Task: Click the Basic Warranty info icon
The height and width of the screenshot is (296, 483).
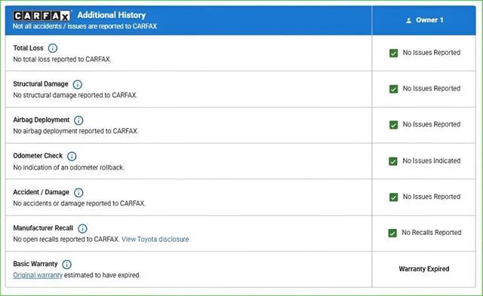Action: pyautogui.click(x=66, y=264)
